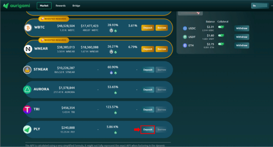This screenshot has width=273, height=147.
Task: Click the greyed Borrow button for STNEAR
Action: (x=162, y=70)
